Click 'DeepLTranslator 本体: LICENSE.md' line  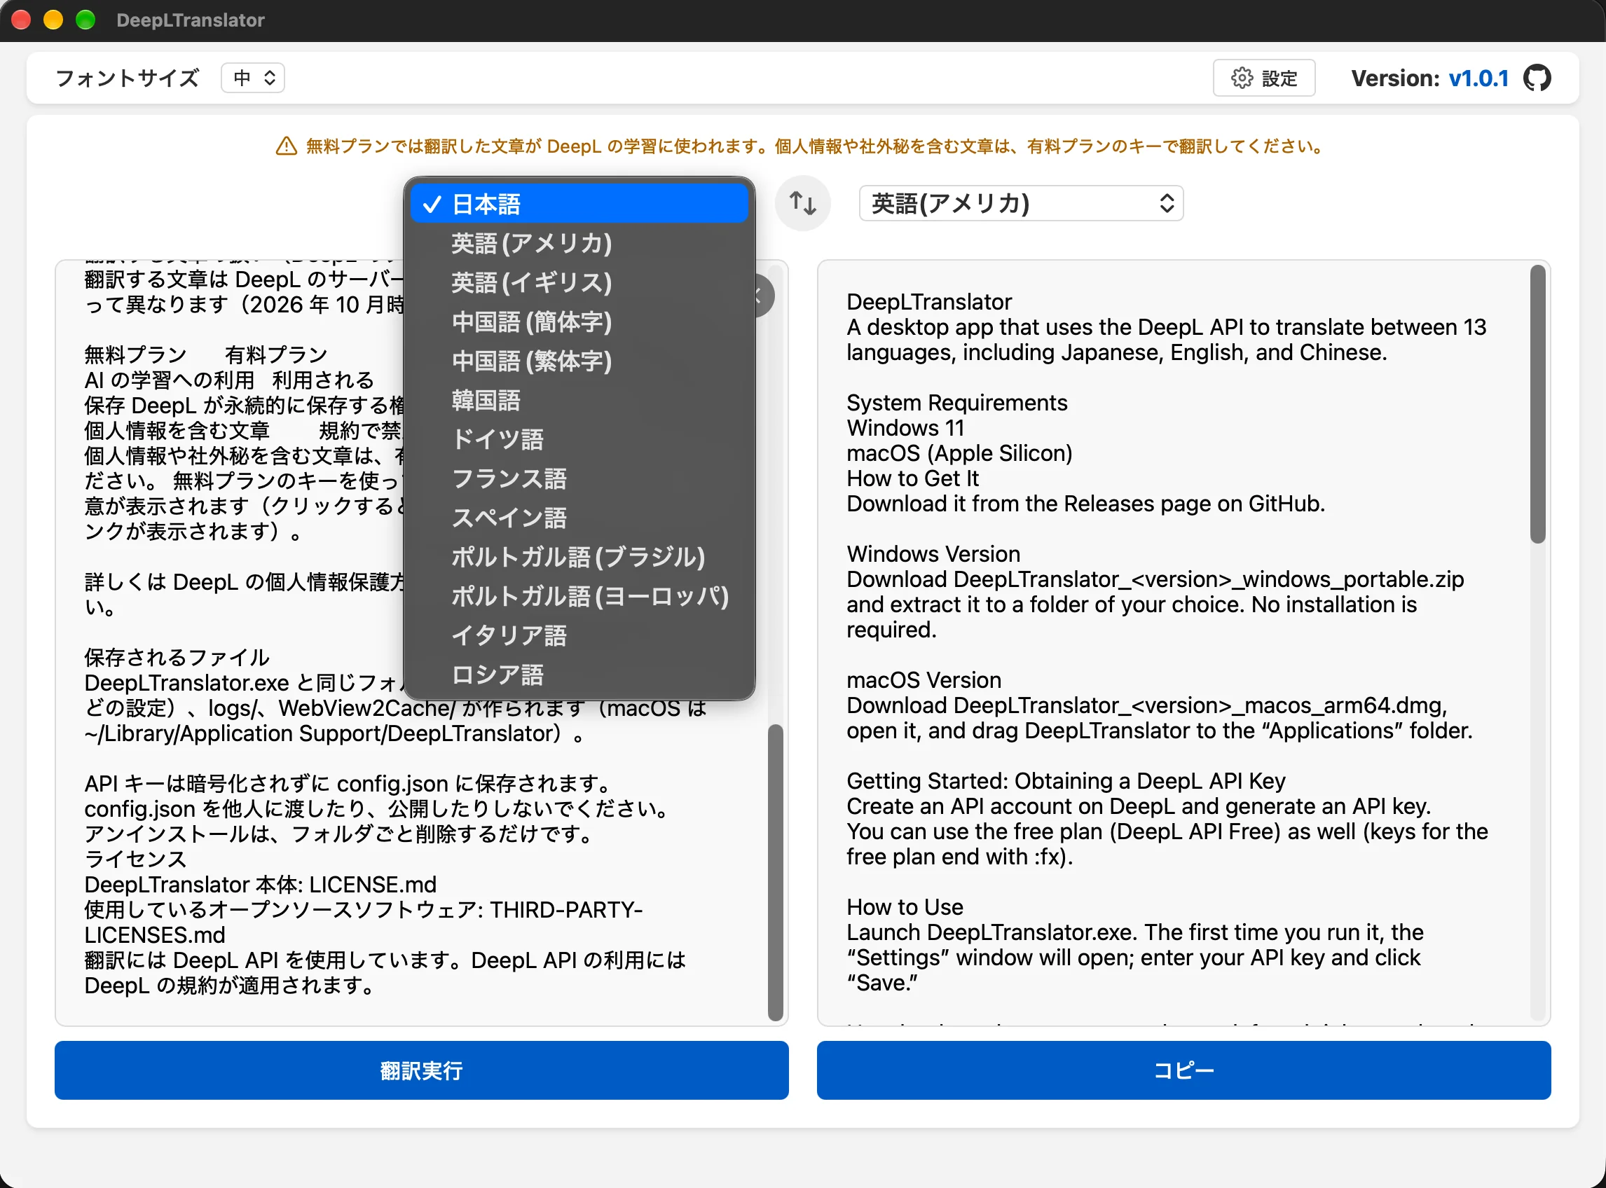(x=261, y=885)
